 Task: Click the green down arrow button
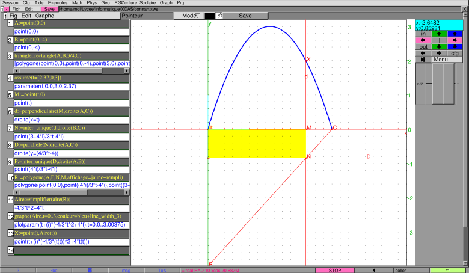pyautogui.click(x=439, y=47)
